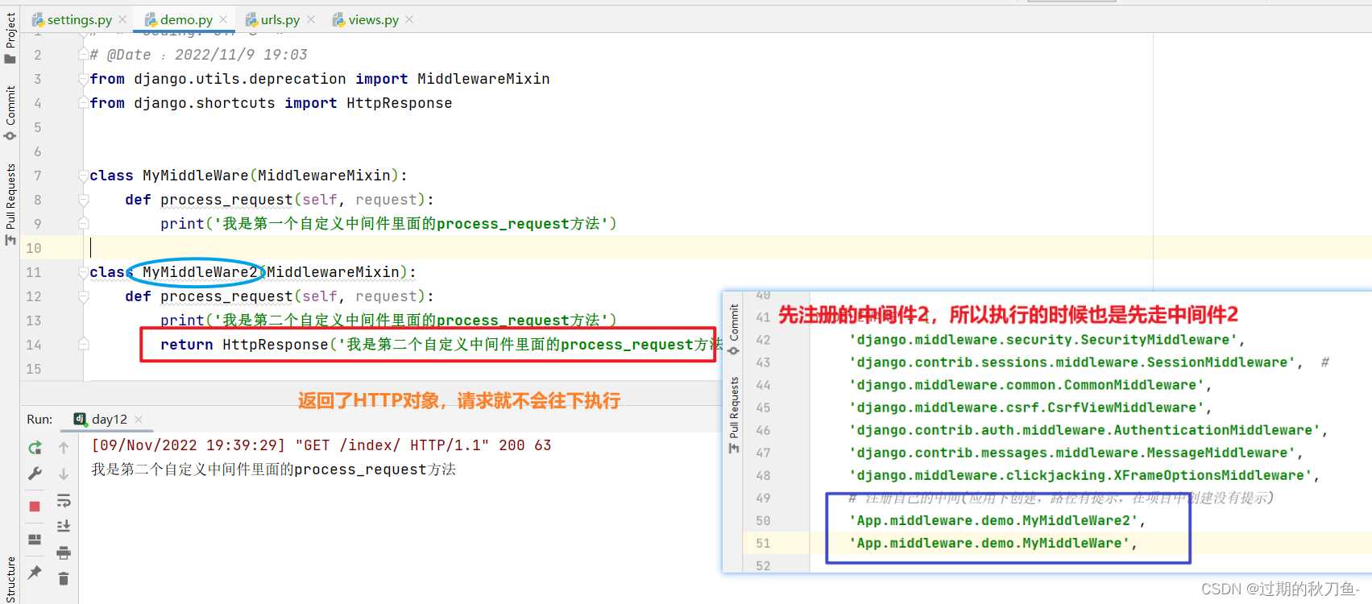
Task: Collapse process_request fold at line 8
Action: (83, 200)
